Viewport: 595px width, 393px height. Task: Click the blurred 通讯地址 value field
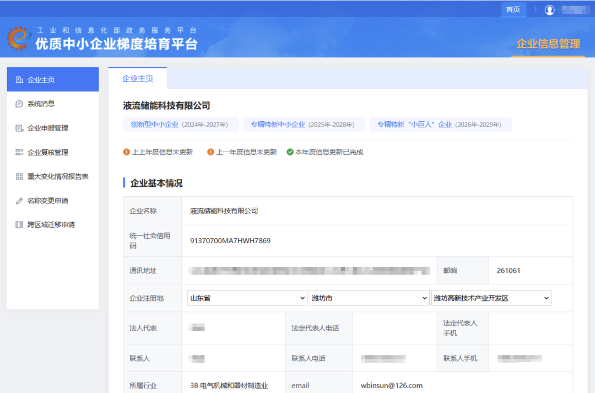[309, 271]
